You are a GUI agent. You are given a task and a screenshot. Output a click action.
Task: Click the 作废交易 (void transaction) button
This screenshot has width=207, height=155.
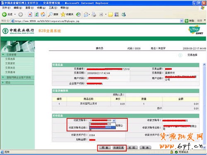click(118, 148)
